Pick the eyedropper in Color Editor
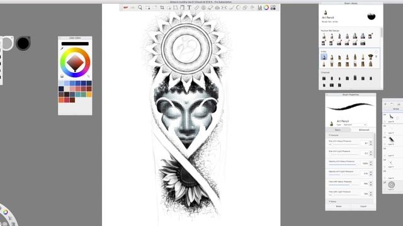 coord(62,48)
